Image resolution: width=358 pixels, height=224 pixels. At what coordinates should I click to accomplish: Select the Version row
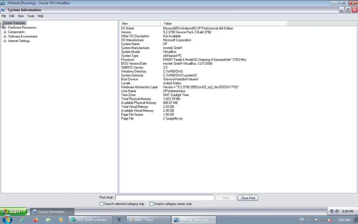(203, 32)
